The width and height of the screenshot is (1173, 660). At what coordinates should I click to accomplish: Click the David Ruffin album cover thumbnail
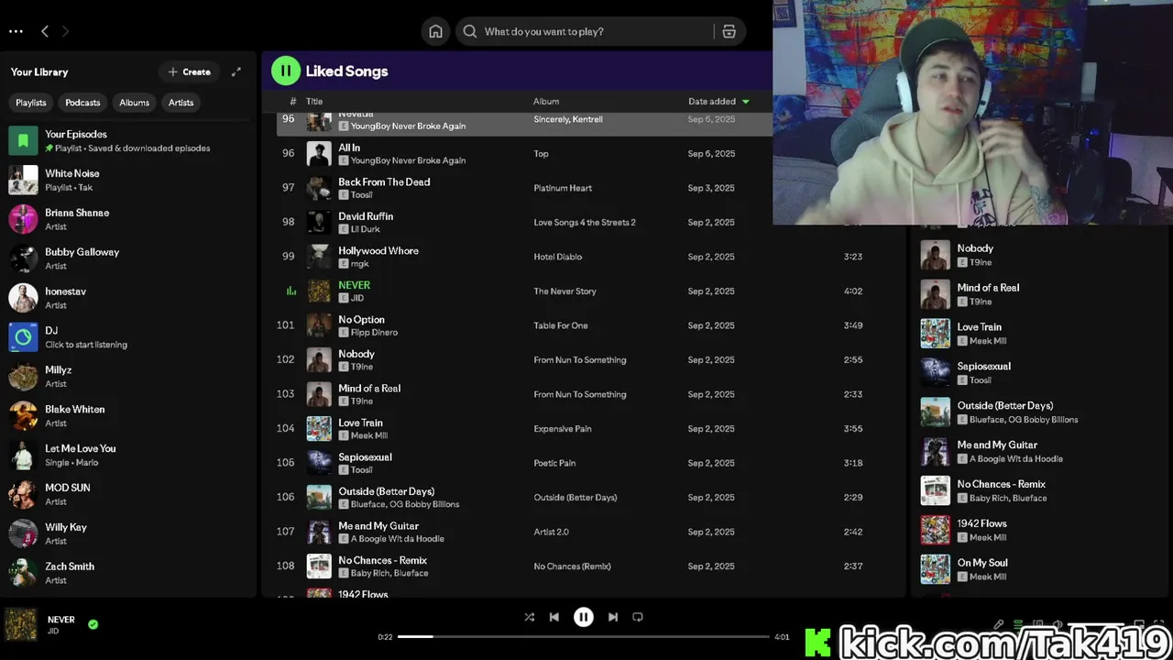[x=319, y=222]
